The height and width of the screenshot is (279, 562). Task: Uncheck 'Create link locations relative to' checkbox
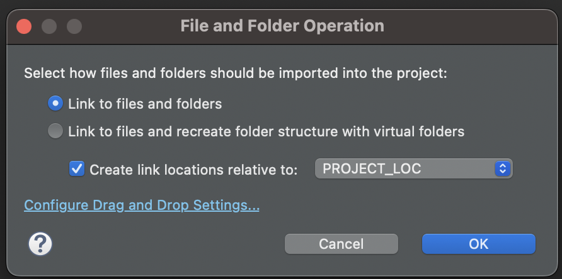click(x=77, y=168)
